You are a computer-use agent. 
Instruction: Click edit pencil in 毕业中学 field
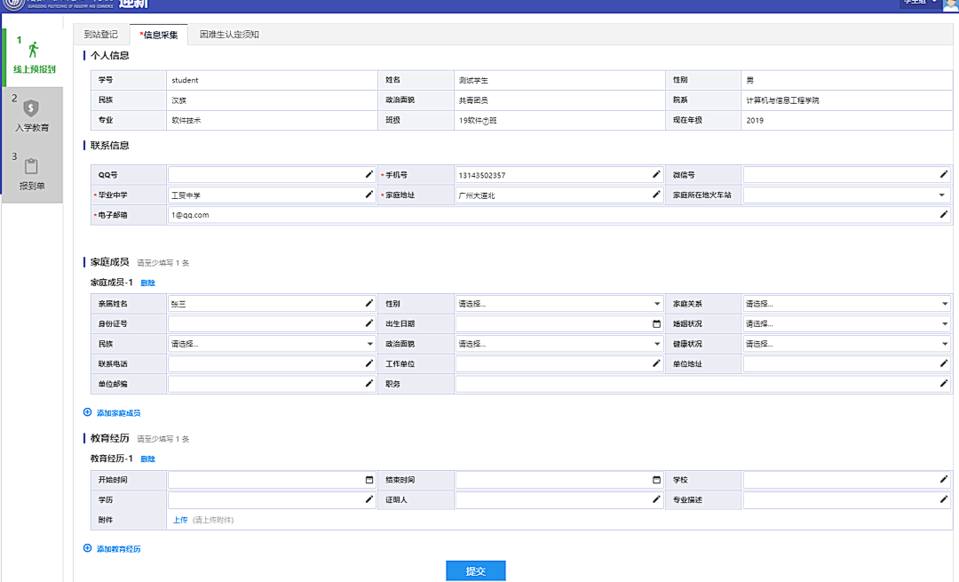tap(369, 195)
